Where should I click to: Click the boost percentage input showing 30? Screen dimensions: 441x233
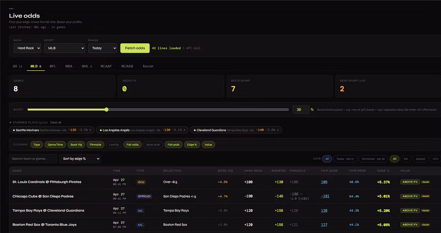tap(301, 110)
